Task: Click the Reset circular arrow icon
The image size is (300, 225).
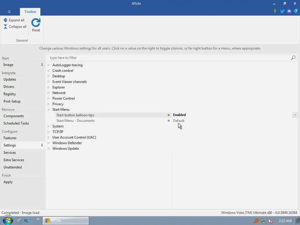Action: (36, 23)
